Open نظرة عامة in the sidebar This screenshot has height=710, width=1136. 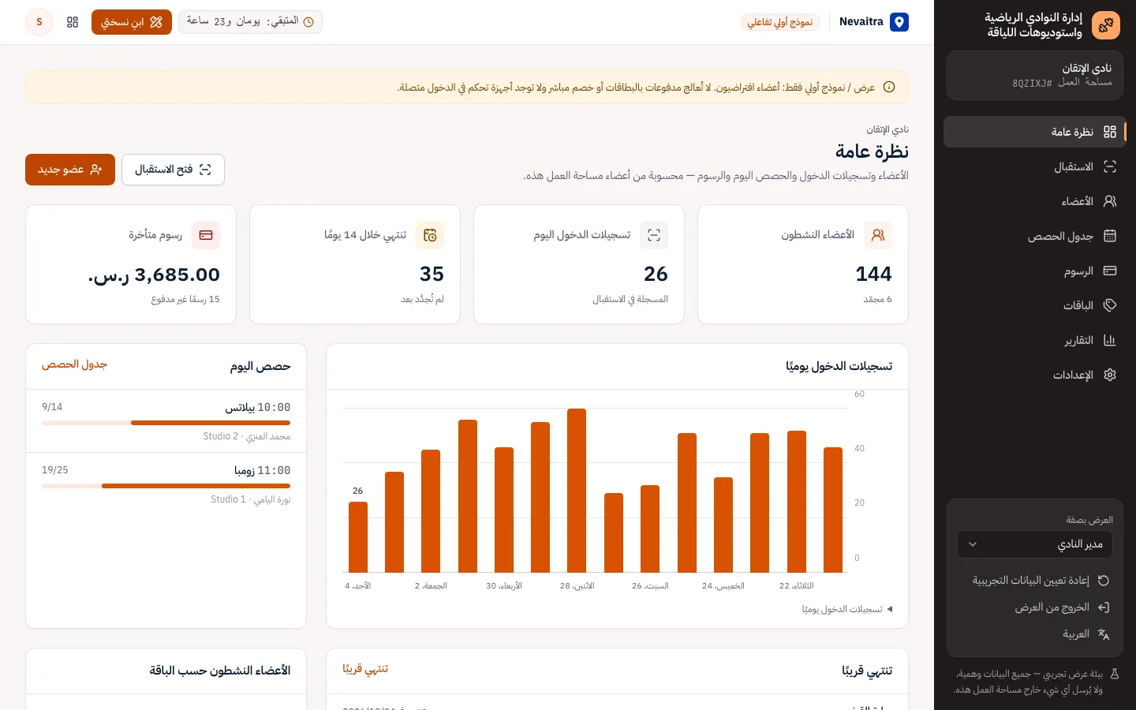coord(1034,132)
